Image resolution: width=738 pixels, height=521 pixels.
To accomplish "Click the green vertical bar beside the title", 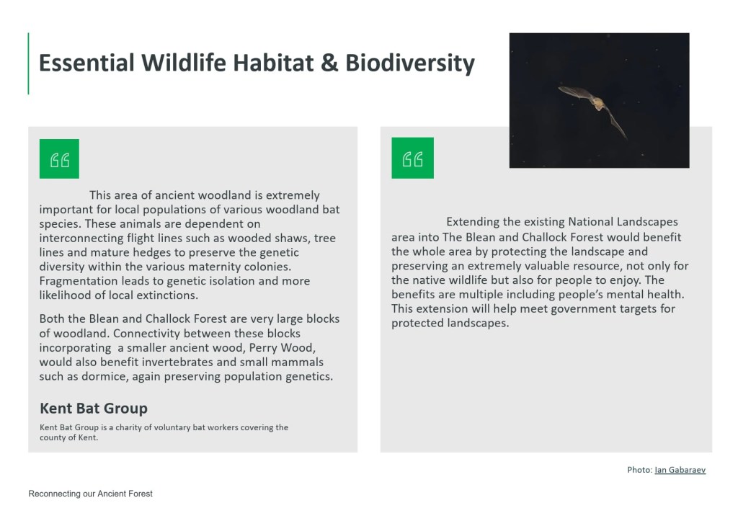I will pyautogui.click(x=29, y=63).
